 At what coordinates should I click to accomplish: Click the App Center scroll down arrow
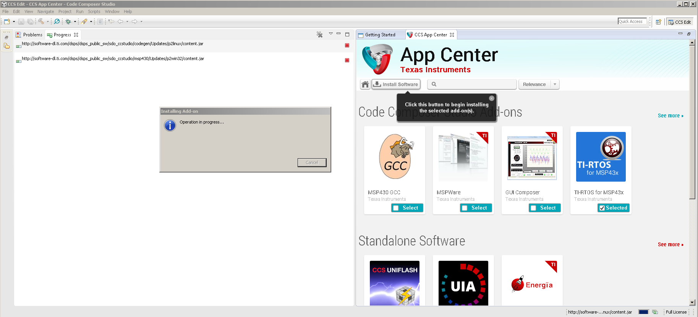click(692, 302)
